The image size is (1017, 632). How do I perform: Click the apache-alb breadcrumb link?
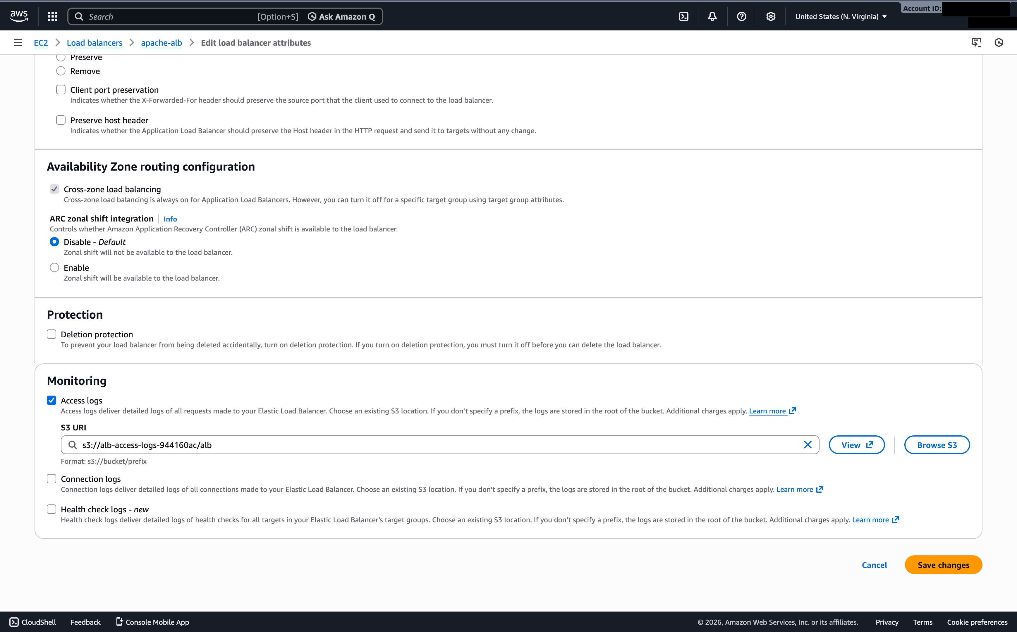point(161,42)
